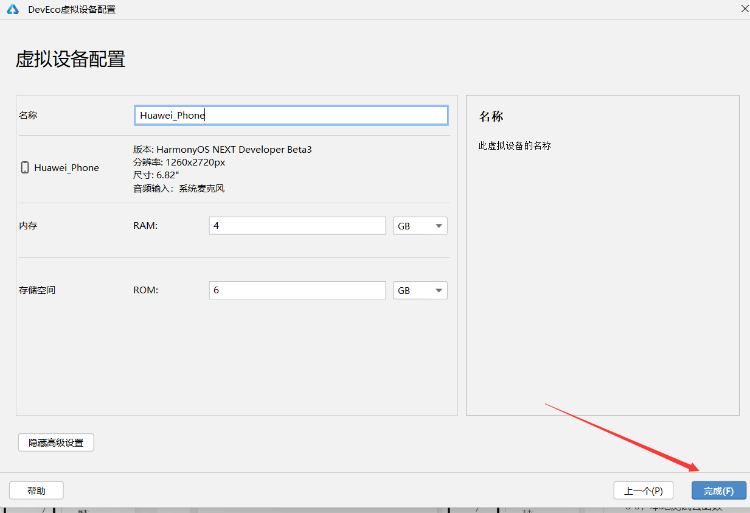
Task: Click the 名称 heading in right help panel
Action: pyautogui.click(x=491, y=117)
